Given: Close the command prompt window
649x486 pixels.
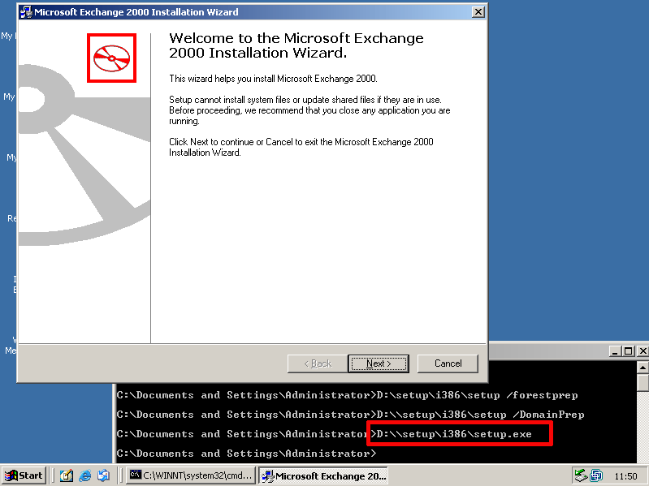Looking at the screenshot, I should point(643,351).
